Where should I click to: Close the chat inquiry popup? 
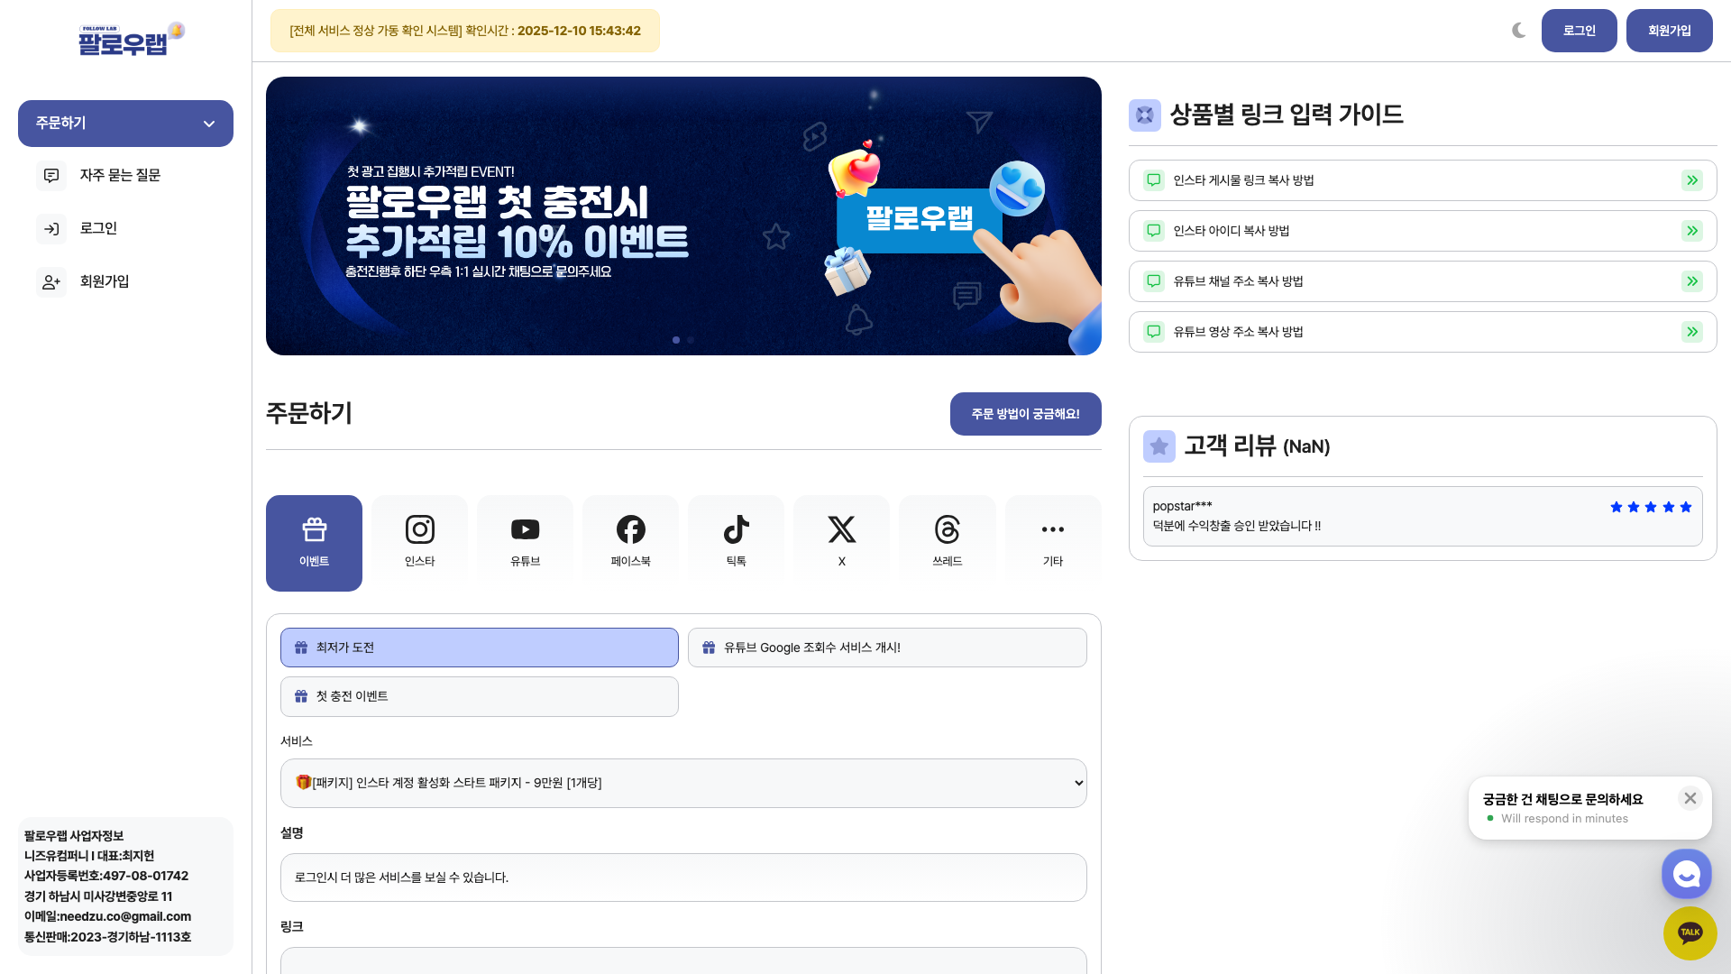point(1690,798)
